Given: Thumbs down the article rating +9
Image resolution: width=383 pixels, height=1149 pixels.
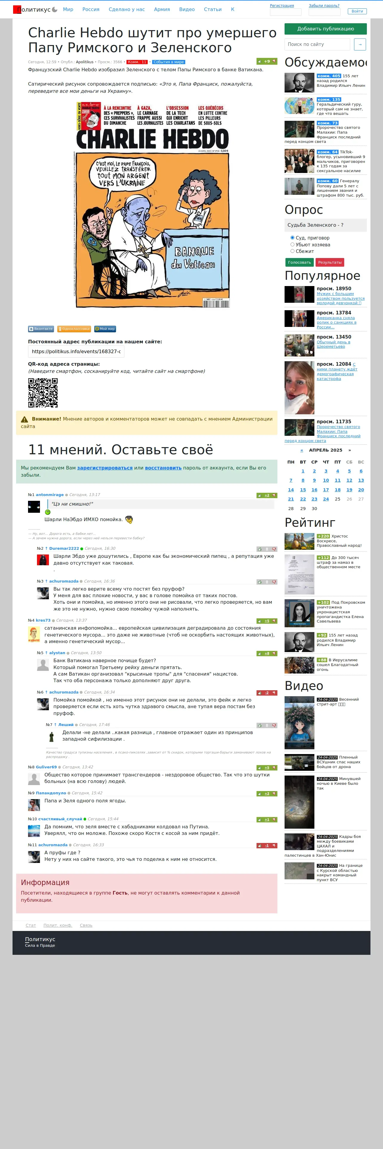Looking at the screenshot, I should (274, 61).
